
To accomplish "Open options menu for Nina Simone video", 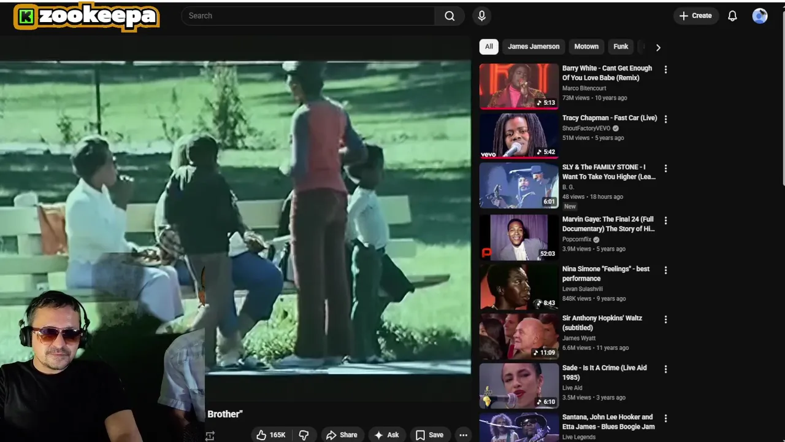I will coord(665,270).
